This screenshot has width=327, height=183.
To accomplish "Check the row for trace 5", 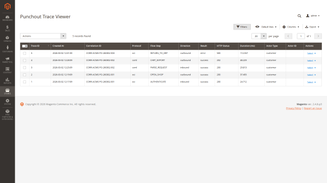I will [25, 53].
